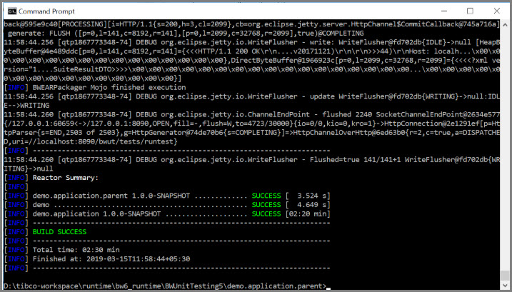Click the green BUILD SUCCESS text
512x292 pixels.
pyautogui.click(x=59, y=231)
